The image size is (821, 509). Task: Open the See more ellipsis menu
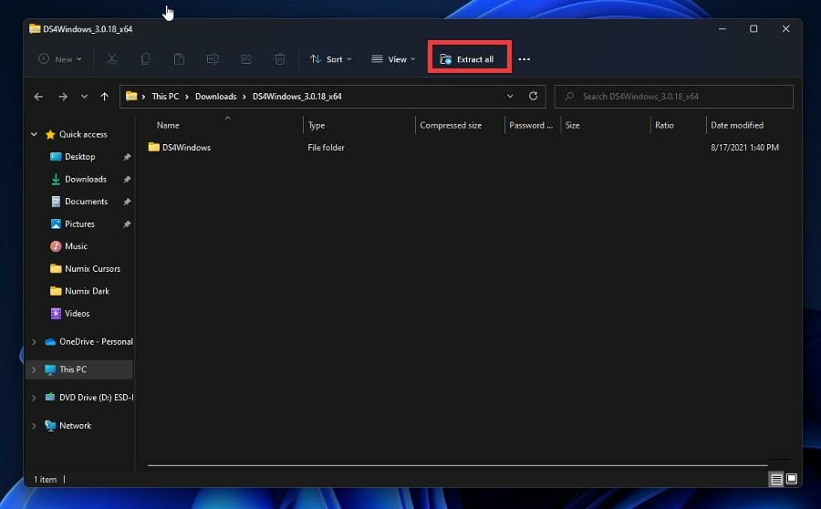(524, 59)
